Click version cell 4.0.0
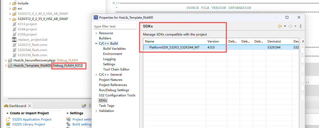Image resolution: width=319 pixels, height=128 pixels. pyautogui.click(x=211, y=47)
